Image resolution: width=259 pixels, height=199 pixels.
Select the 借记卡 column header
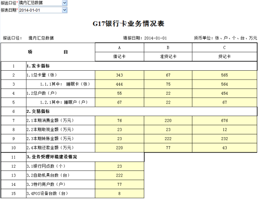pyautogui.click(x=119, y=57)
